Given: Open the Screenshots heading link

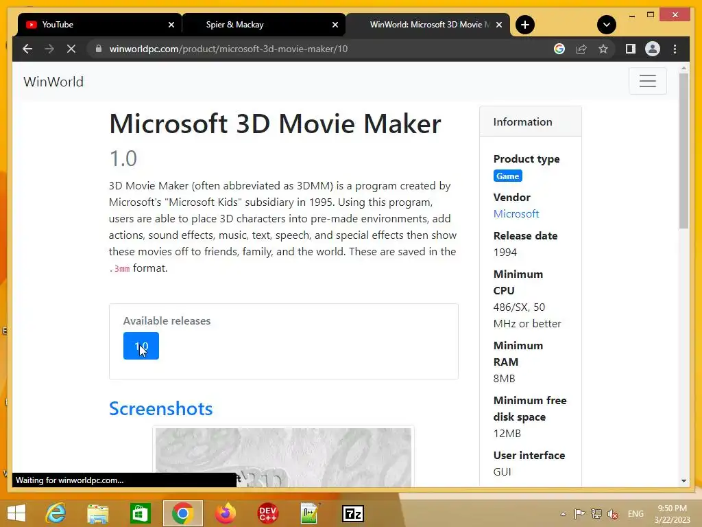Looking at the screenshot, I should [x=160, y=408].
